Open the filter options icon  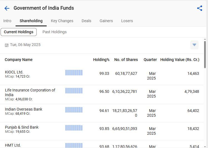[x=194, y=45]
